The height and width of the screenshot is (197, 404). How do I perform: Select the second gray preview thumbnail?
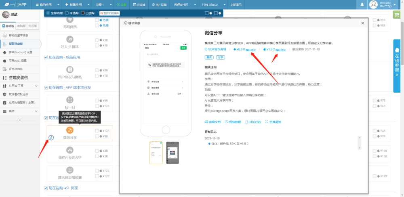click(x=173, y=153)
